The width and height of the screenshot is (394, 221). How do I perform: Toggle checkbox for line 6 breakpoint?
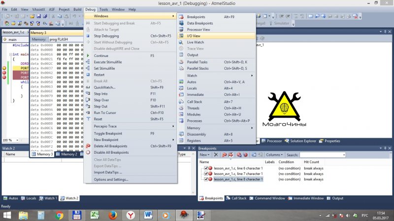coord(206,168)
